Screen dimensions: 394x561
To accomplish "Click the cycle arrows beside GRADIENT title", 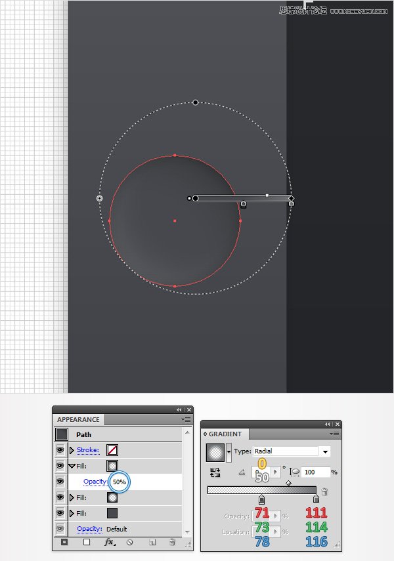I will click(x=206, y=434).
